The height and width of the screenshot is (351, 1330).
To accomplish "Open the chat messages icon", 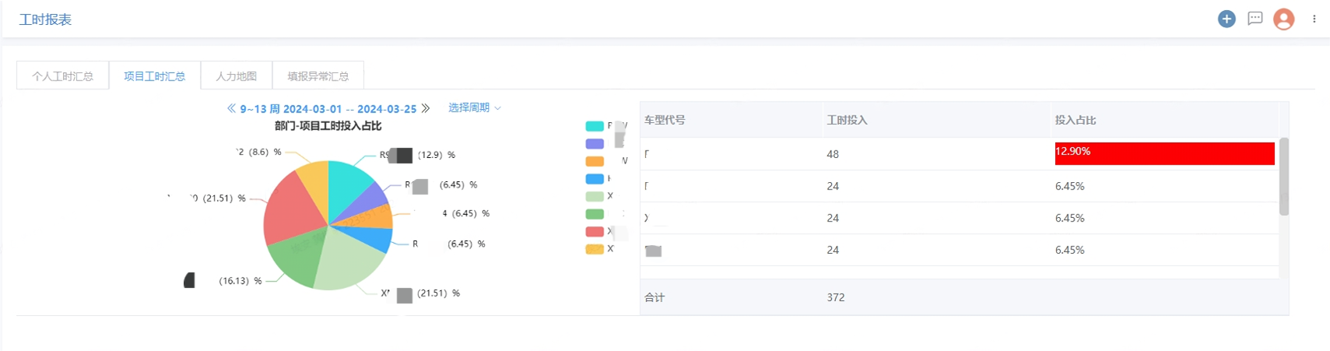I will click(1255, 19).
